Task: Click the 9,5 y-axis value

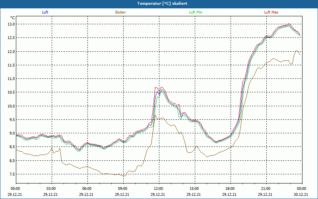Action: click(12, 120)
